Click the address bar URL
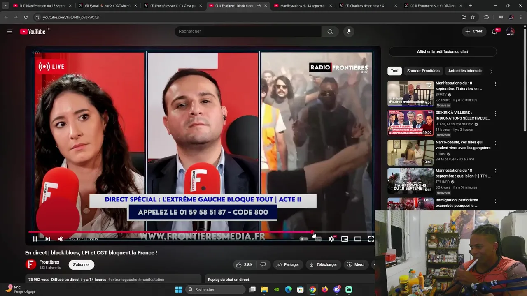This screenshot has height=296, width=527. 71,17
